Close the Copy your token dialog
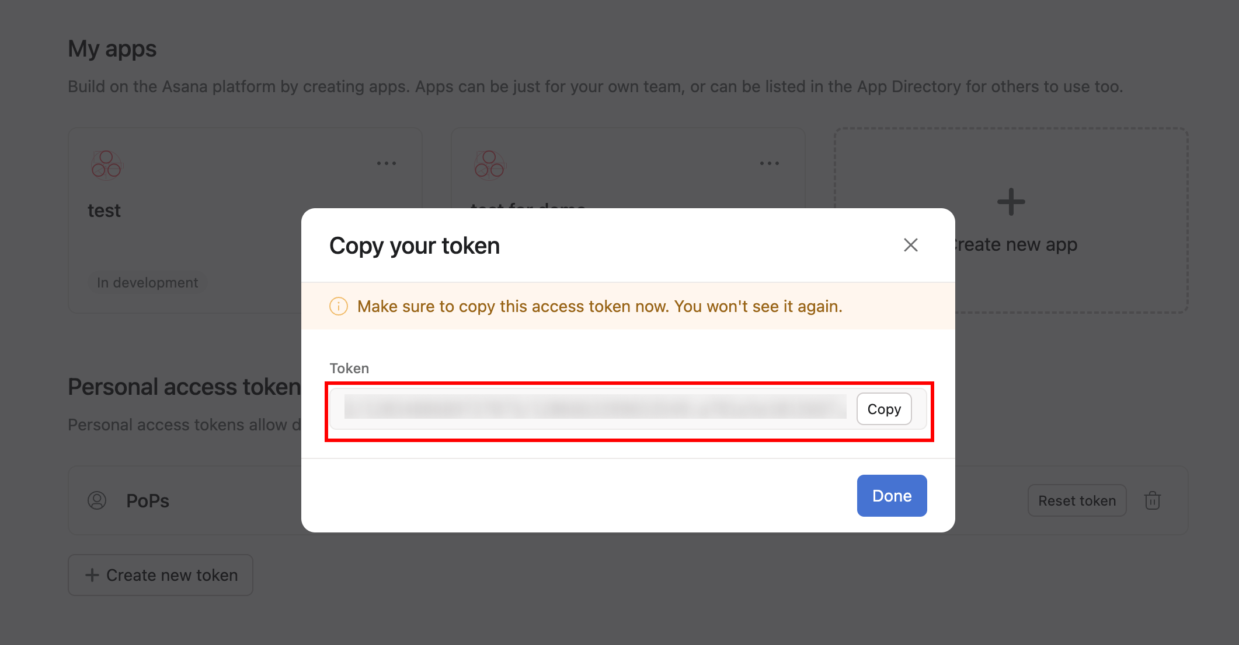This screenshot has width=1239, height=645. coord(910,245)
